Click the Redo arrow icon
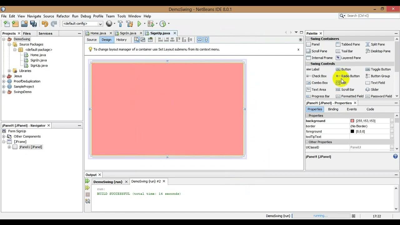400x225 pixels. click(x=54, y=24)
